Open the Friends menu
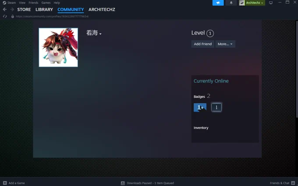The width and height of the screenshot is (298, 186). pyautogui.click(x=33, y=3)
